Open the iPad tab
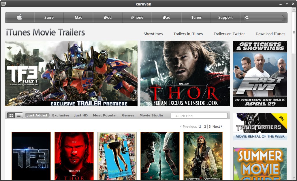Image resolution: width=297 pixels, height=181 pixels. (x=166, y=17)
